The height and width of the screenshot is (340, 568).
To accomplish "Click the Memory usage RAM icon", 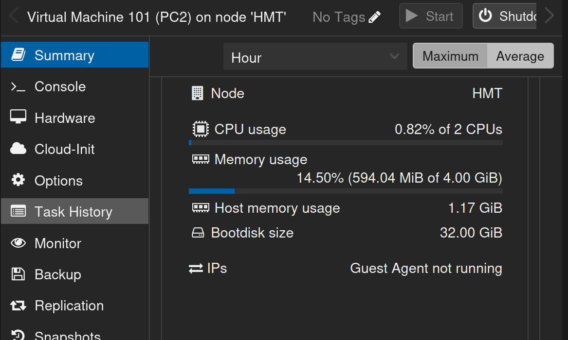I will click(x=201, y=159).
